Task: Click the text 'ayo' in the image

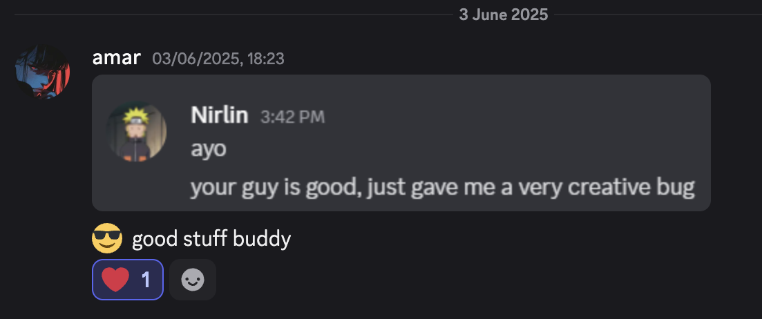Action: 209,150
